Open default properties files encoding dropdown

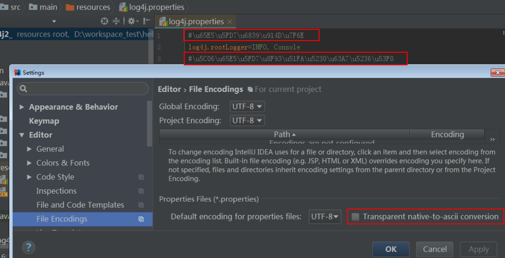tap(325, 217)
